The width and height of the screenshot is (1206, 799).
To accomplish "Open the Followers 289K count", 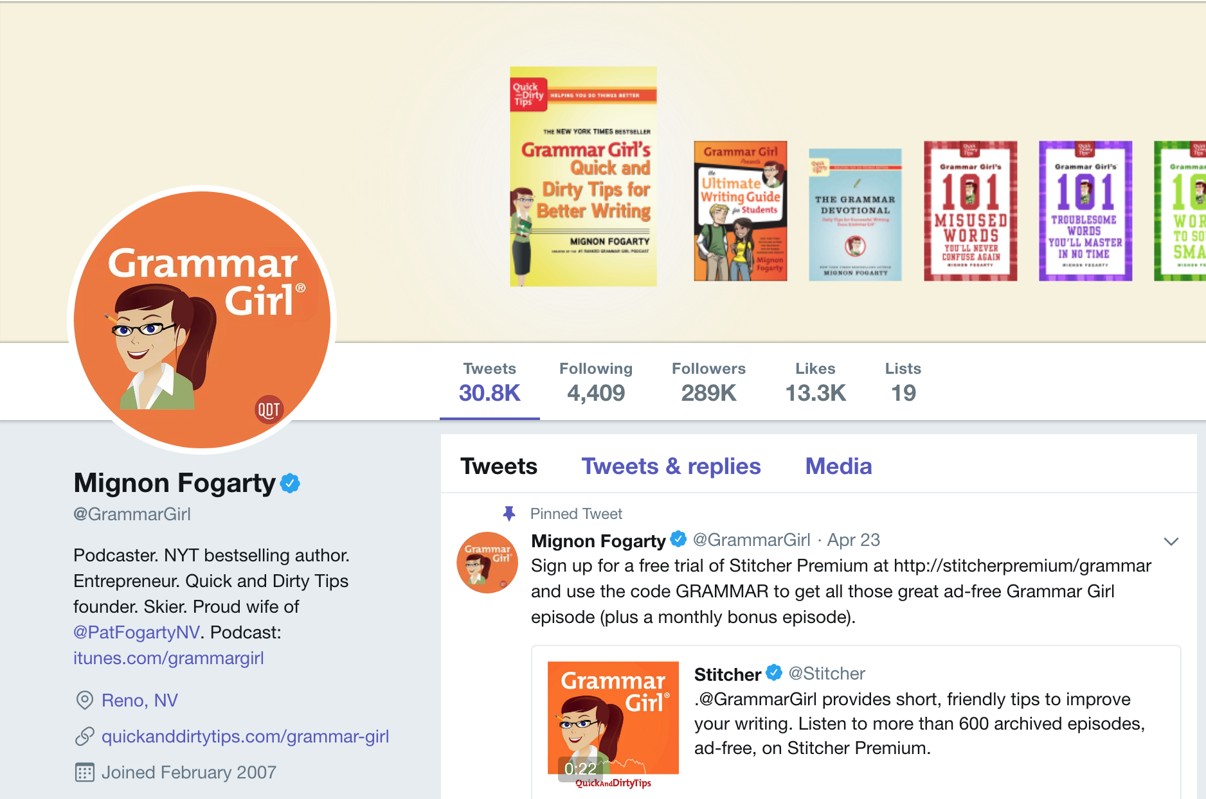I will click(x=708, y=382).
